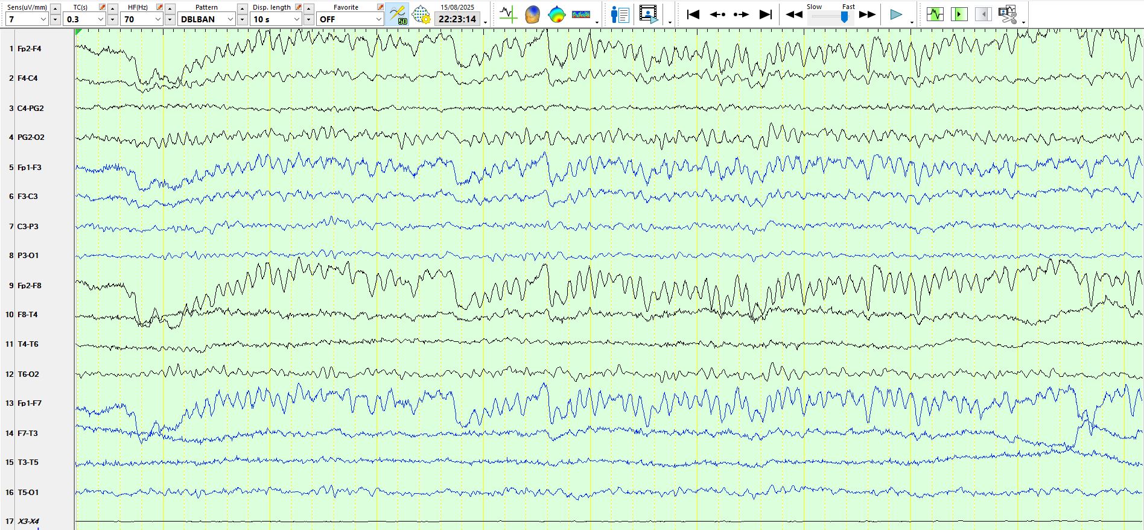This screenshot has width=1144, height=530.
Task: Open the patient video playback window
Action: [x=649, y=14]
